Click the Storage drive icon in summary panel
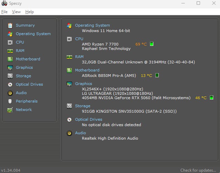Image resolution: width=220 pixels, height=173 pixels. coord(69,106)
